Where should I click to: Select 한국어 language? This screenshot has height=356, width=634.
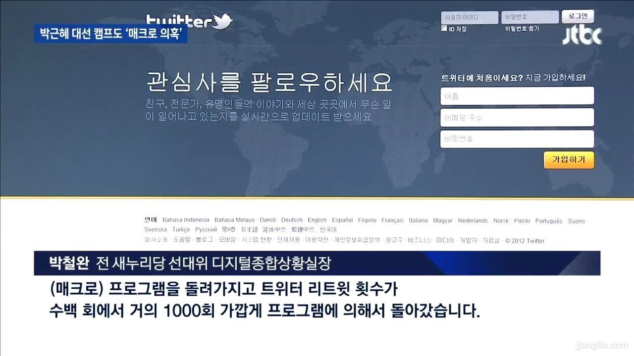click(328, 229)
